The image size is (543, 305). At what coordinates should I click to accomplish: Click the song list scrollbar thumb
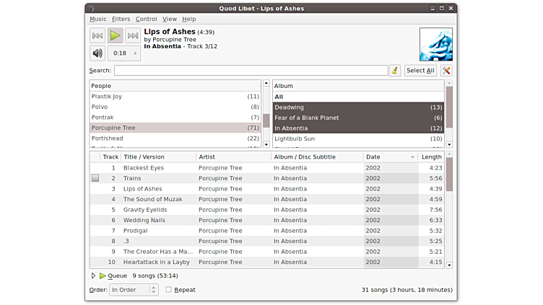pyautogui.click(x=449, y=174)
